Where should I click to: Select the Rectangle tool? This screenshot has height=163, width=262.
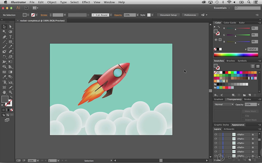coord(10,42)
